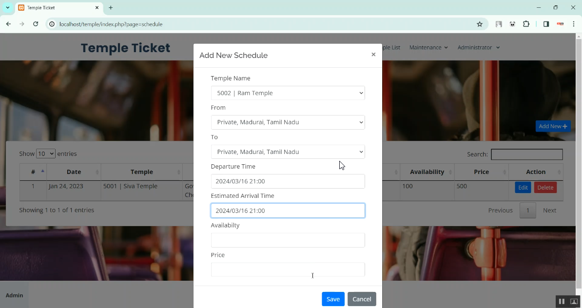Click the Departure Time field
Screen dimensions: 582x308
click(288, 181)
